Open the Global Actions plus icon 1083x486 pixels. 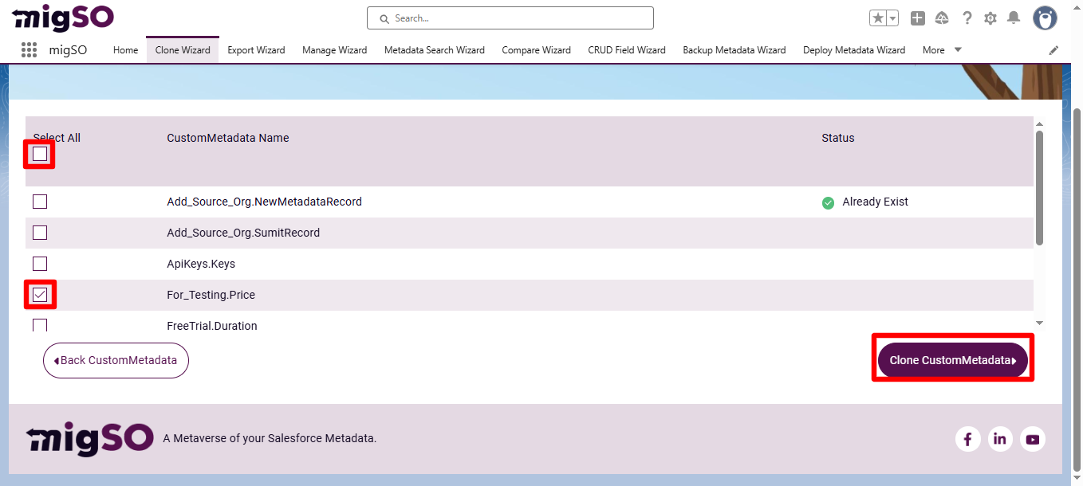pyautogui.click(x=918, y=18)
